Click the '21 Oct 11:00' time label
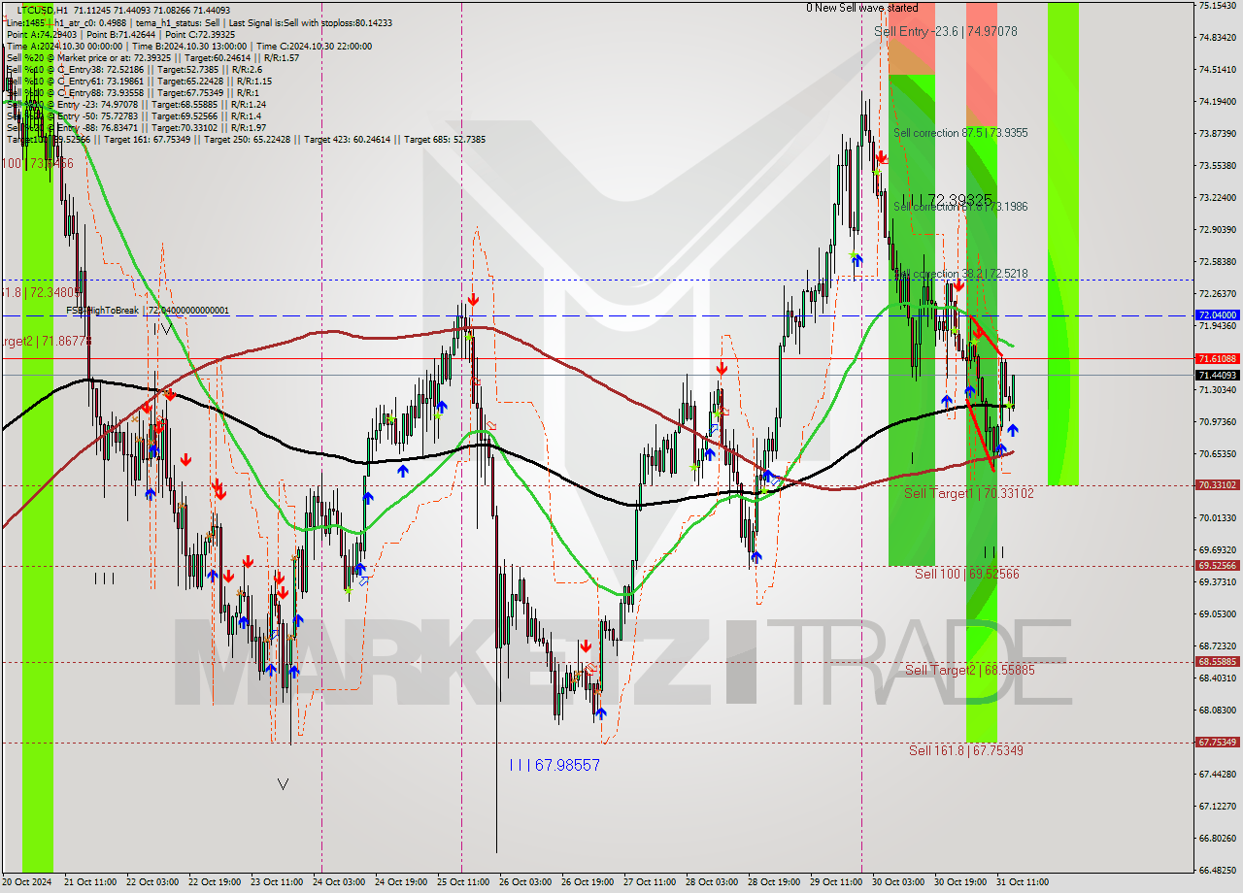The width and height of the screenshot is (1243, 893). coord(90,882)
